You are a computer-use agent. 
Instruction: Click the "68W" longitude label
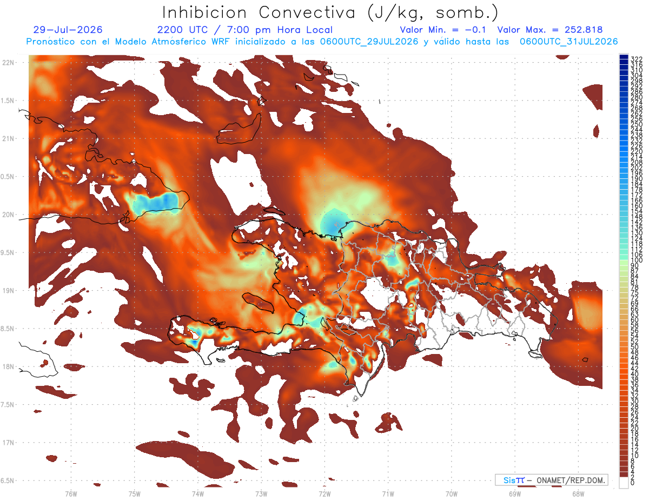[578, 493]
